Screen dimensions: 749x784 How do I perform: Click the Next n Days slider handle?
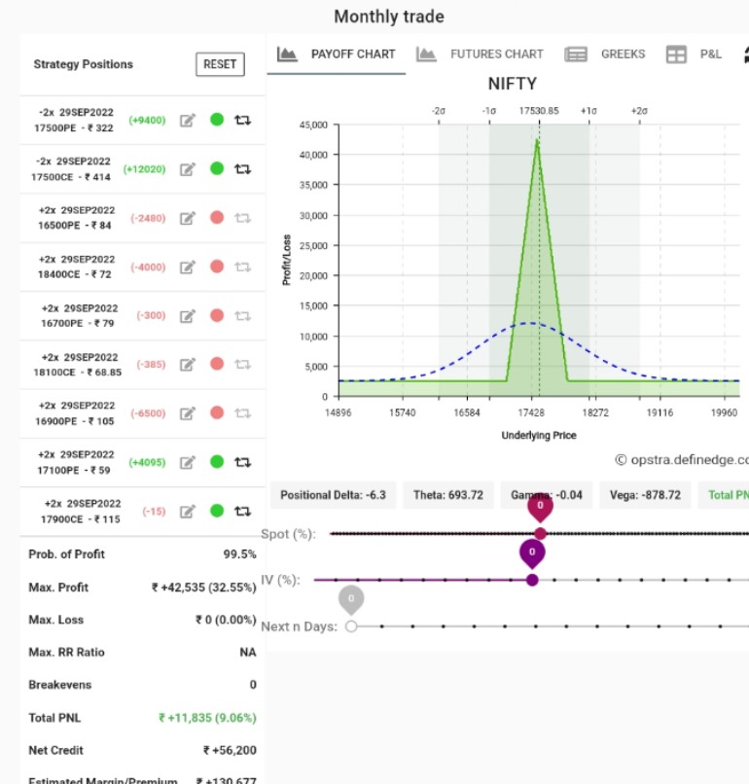[351, 626]
